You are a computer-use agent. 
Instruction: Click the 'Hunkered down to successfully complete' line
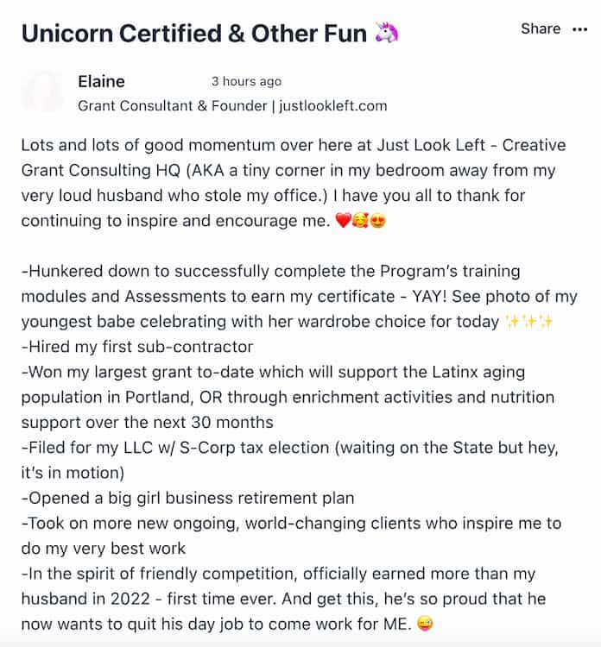click(300, 296)
